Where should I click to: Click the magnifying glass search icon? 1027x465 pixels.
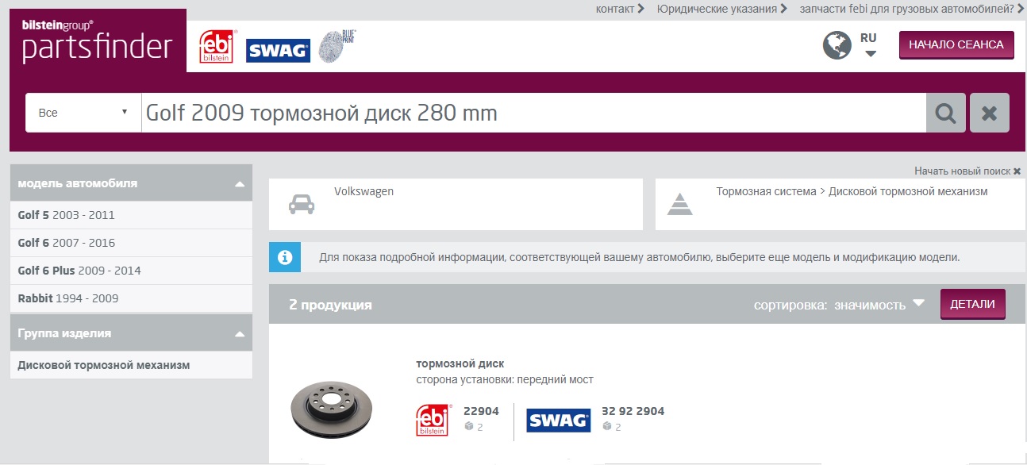pos(945,113)
